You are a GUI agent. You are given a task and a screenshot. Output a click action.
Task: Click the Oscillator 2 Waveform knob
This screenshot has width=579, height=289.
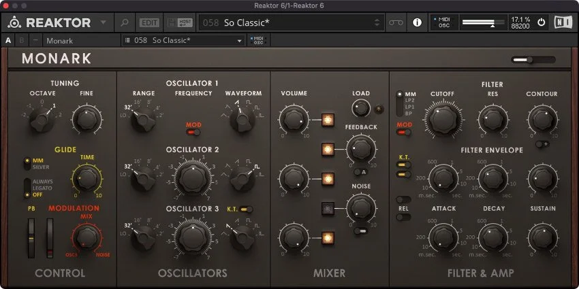(x=242, y=178)
